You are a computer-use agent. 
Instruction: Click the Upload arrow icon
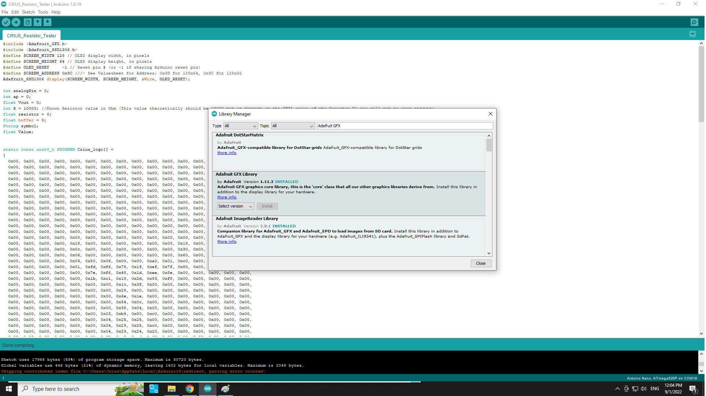16,22
